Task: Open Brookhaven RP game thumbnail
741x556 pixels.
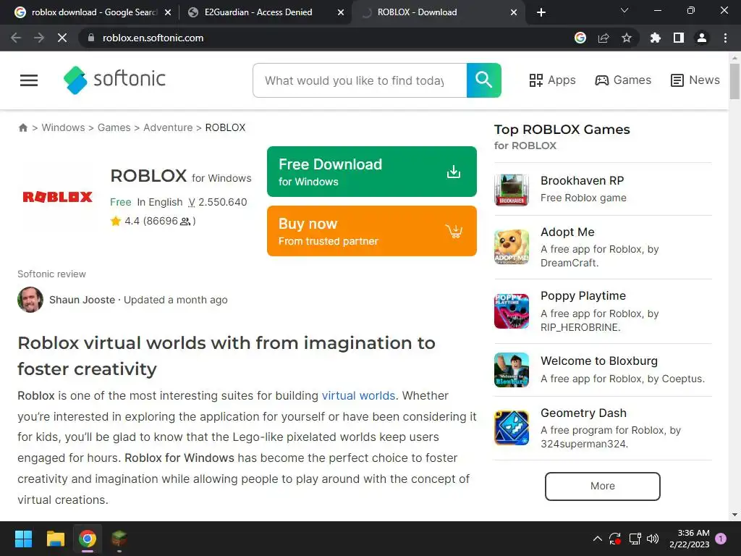Action: (x=512, y=190)
